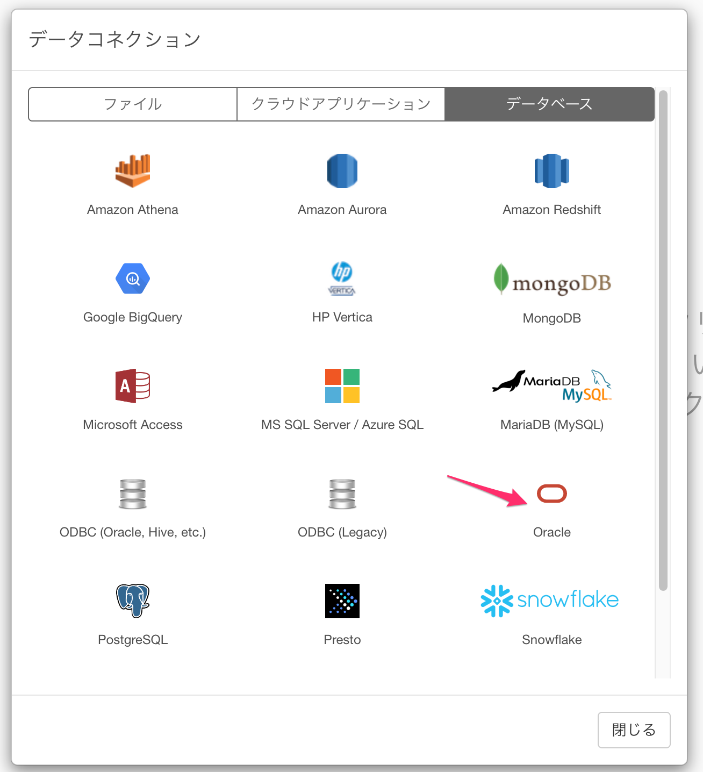703x772 pixels.
Task: Choose the MariaDB (MySQL) label
Action: [x=552, y=425]
